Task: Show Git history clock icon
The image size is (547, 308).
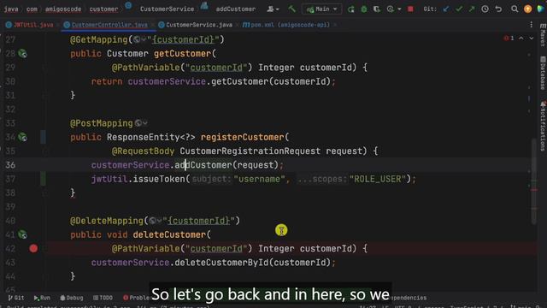Action: pyautogui.click(x=485, y=9)
